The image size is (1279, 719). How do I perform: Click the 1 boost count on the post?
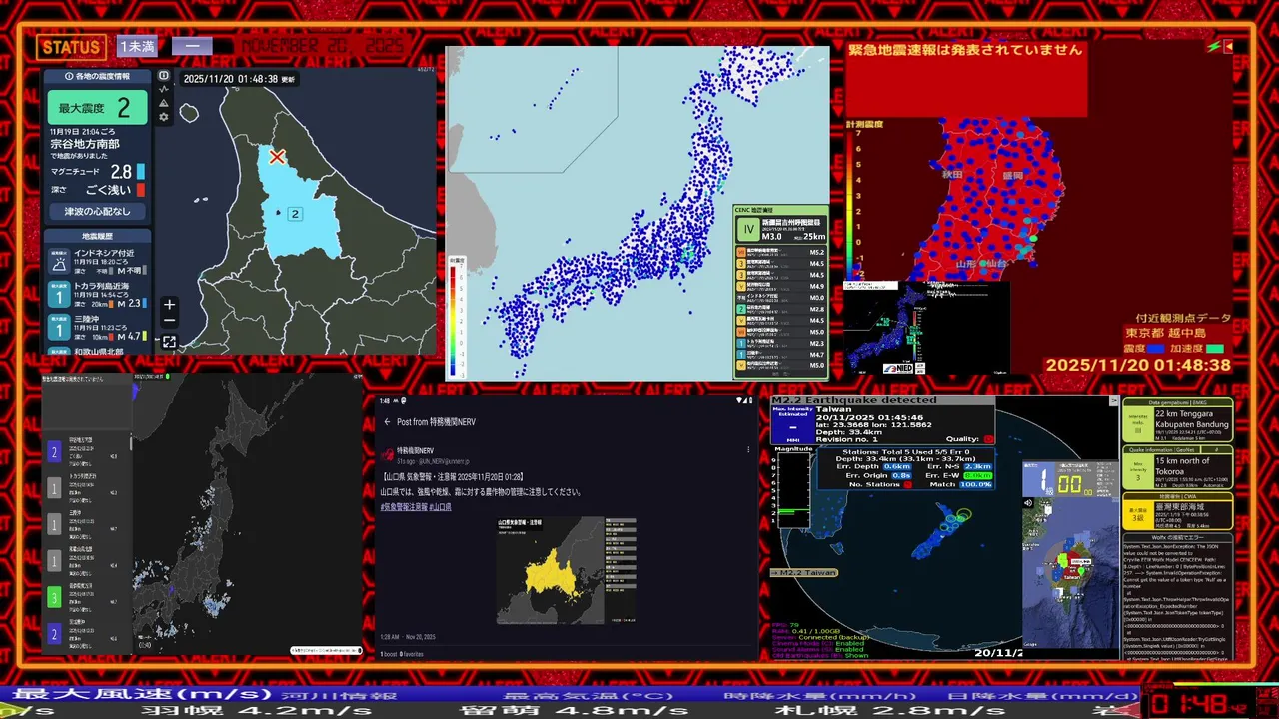[x=390, y=654]
